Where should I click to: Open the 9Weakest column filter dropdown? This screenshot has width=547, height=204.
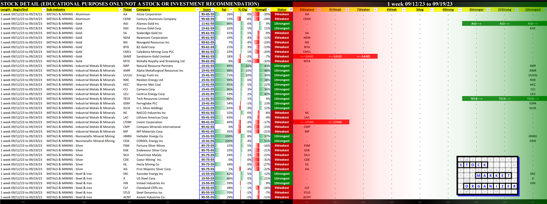click(319, 10)
